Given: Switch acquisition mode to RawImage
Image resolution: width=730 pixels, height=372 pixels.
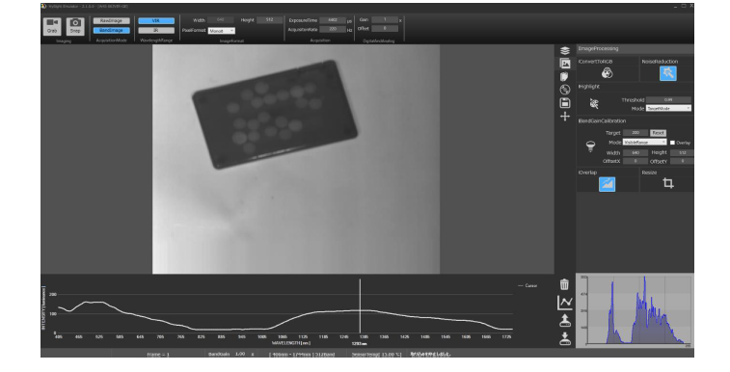Looking at the screenshot, I should [x=111, y=21].
